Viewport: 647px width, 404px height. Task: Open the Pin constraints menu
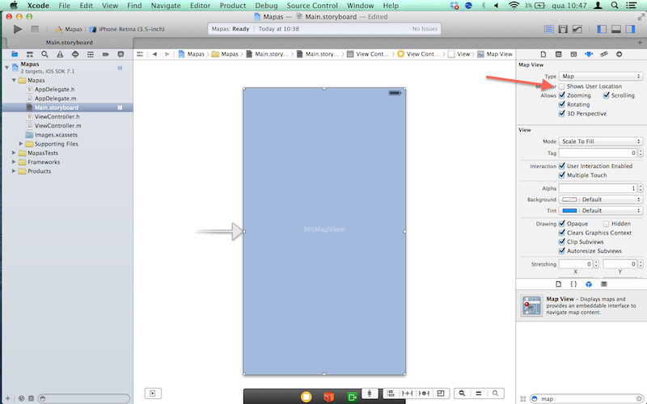(x=408, y=393)
